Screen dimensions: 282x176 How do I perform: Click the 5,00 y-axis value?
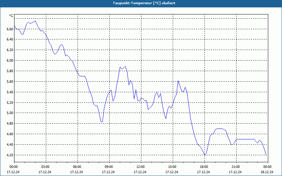click(10, 113)
